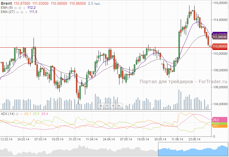
Task: Click the EMA (27) value 111,9
Action: (33, 12)
